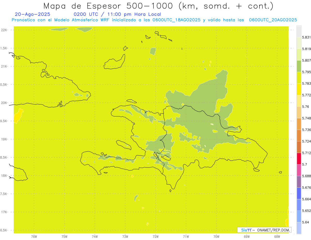Click the '17N' latitude label
Viewport: 311px width, 240px height.
(4, 212)
